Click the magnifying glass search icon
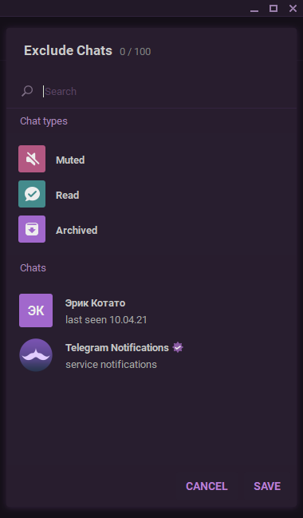This screenshot has height=518, width=303. click(27, 91)
